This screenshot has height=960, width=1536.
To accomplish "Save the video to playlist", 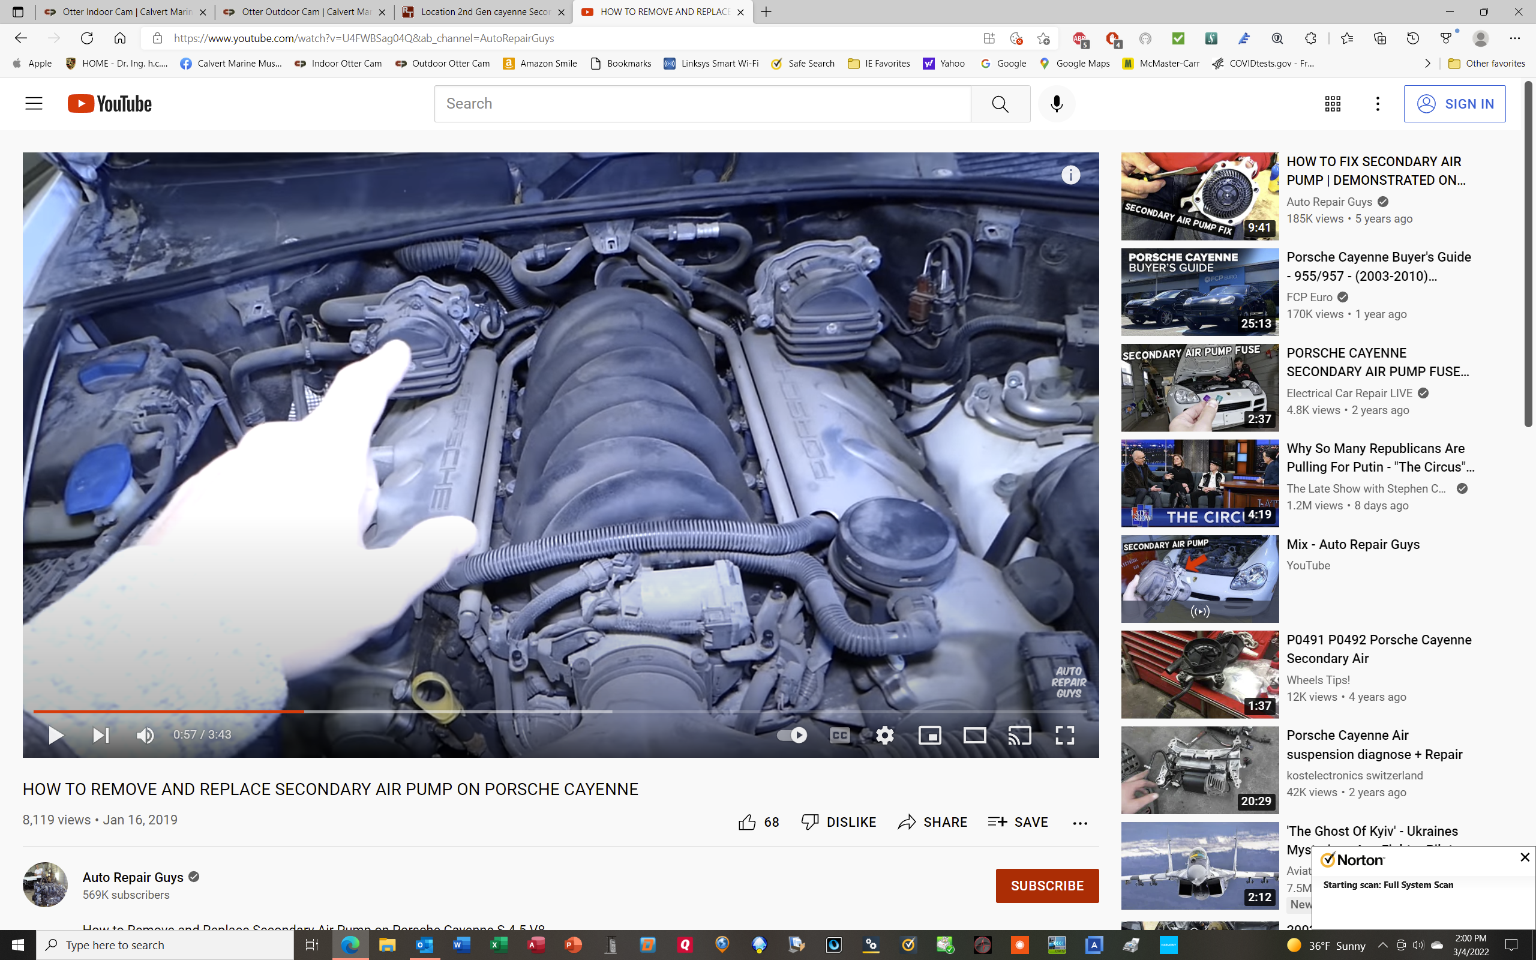I will (x=1018, y=822).
